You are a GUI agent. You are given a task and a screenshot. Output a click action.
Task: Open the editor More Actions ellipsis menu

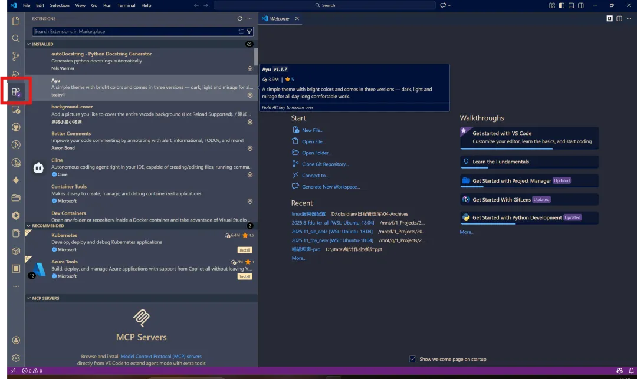(x=629, y=18)
